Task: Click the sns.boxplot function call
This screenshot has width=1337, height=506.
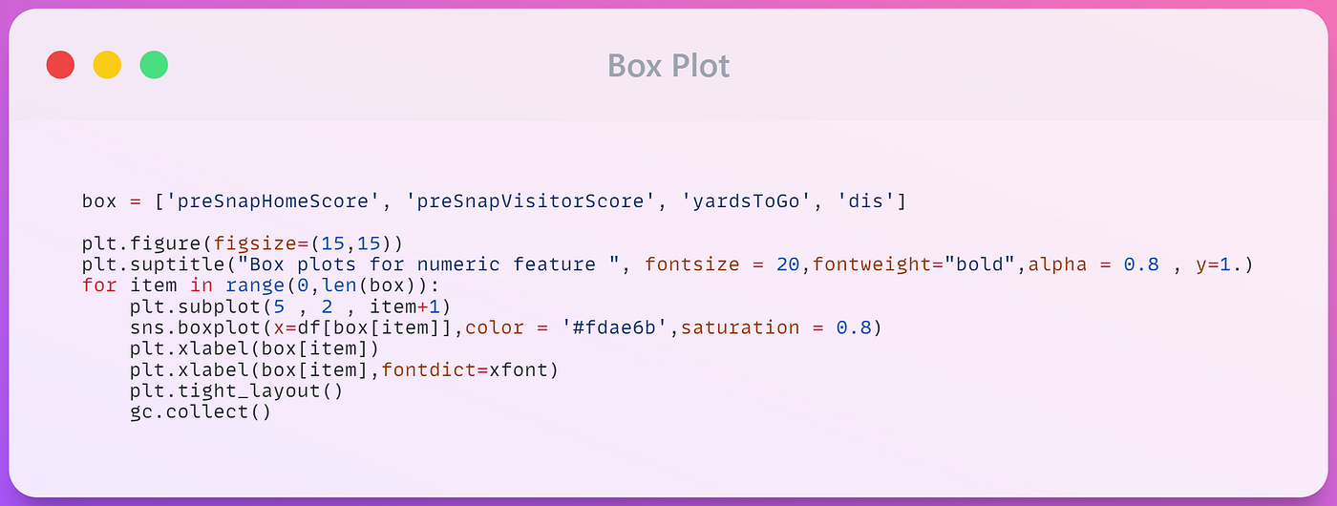Action: (x=189, y=327)
